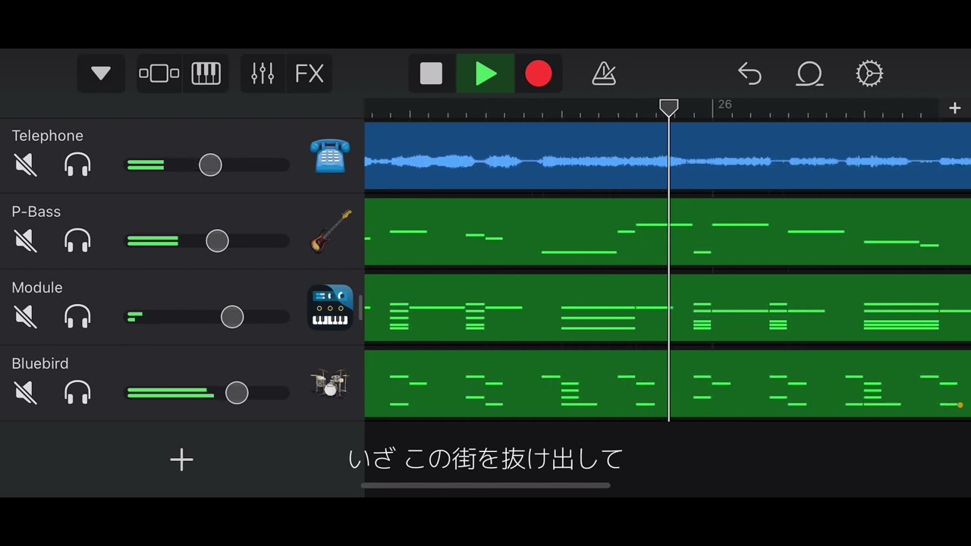Adjust the Telephone track volume slider
This screenshot has width=971, height=546.
[210, 165]
